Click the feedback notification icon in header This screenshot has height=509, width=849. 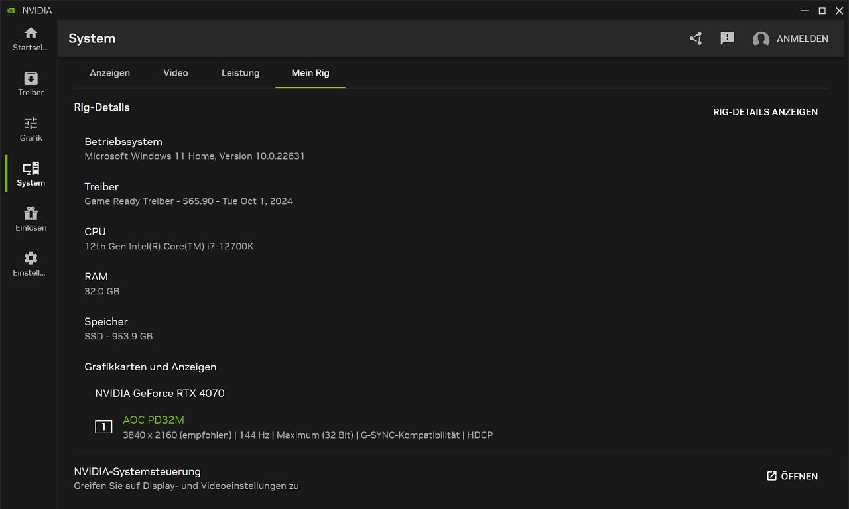[x=728, y=38]
